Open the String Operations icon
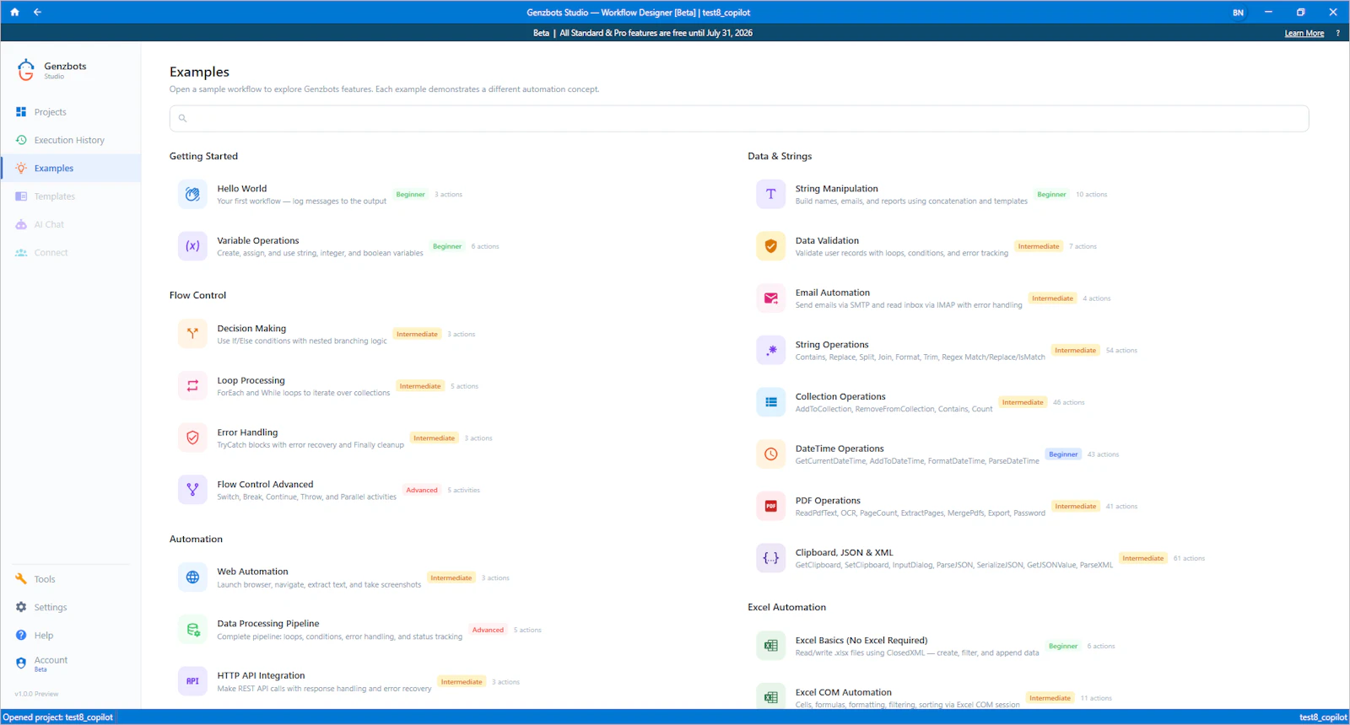The height and width of the screenshot is (725, 1350). (x=770, y=350)
